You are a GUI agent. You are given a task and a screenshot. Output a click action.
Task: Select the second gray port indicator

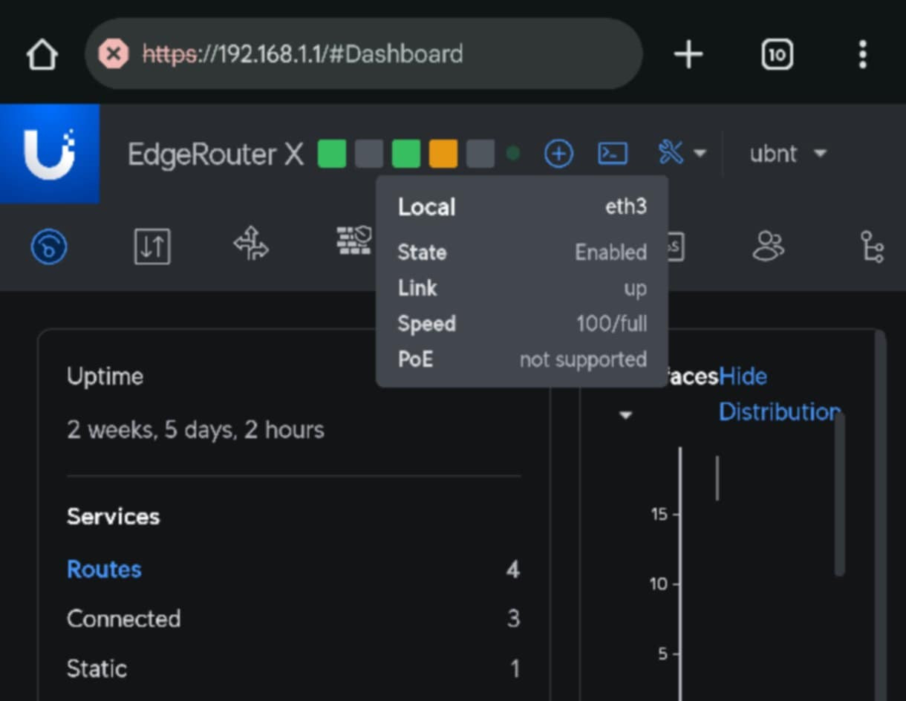[x=369, y=154]
